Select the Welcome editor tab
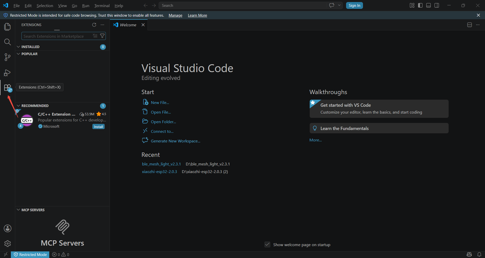The width and height of the screenshot is (485, 258). (128, 25)
